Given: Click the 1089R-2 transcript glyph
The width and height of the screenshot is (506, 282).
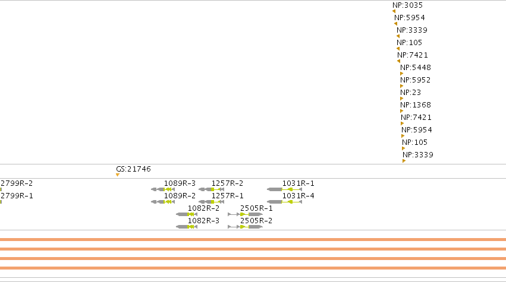Looking at the screenshot, I should click(163, 202).
